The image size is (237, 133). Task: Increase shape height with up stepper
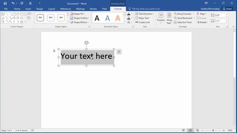(226, 14)
